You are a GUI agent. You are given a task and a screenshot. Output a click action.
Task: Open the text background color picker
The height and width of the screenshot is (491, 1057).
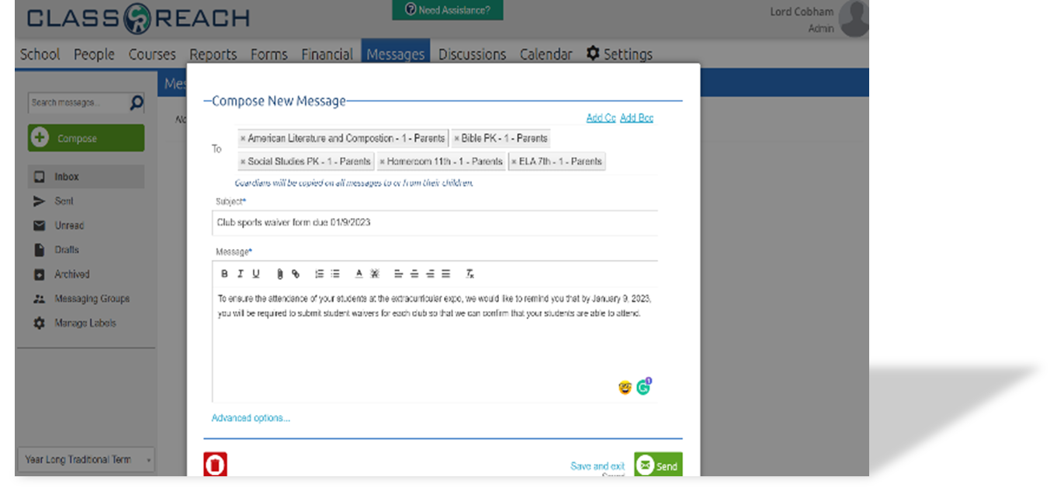tap(375, 274)
